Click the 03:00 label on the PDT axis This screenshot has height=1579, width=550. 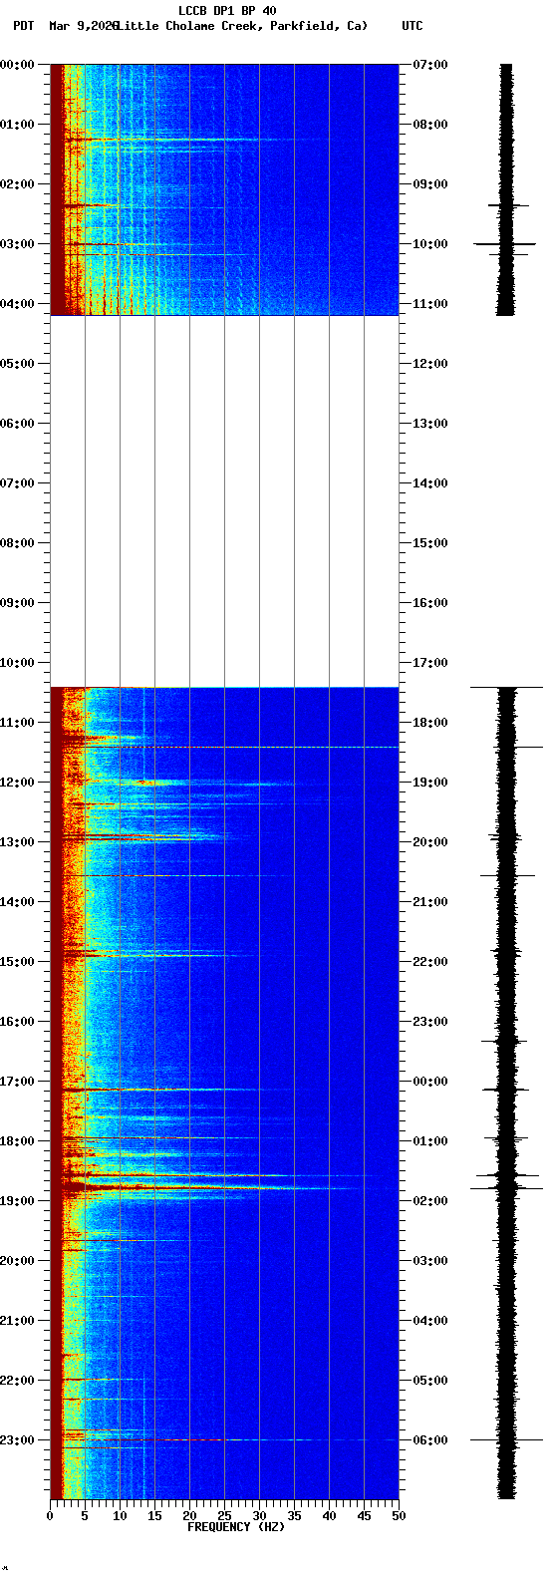click(x=16, y=243)
